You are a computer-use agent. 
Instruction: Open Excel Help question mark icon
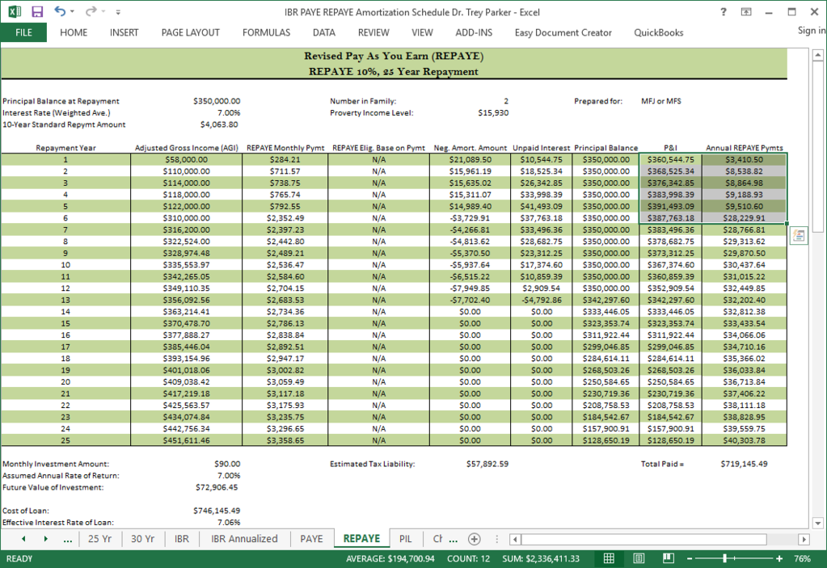[723, 11]
